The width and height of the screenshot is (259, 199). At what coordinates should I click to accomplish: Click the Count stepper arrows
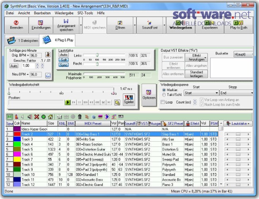195,102
